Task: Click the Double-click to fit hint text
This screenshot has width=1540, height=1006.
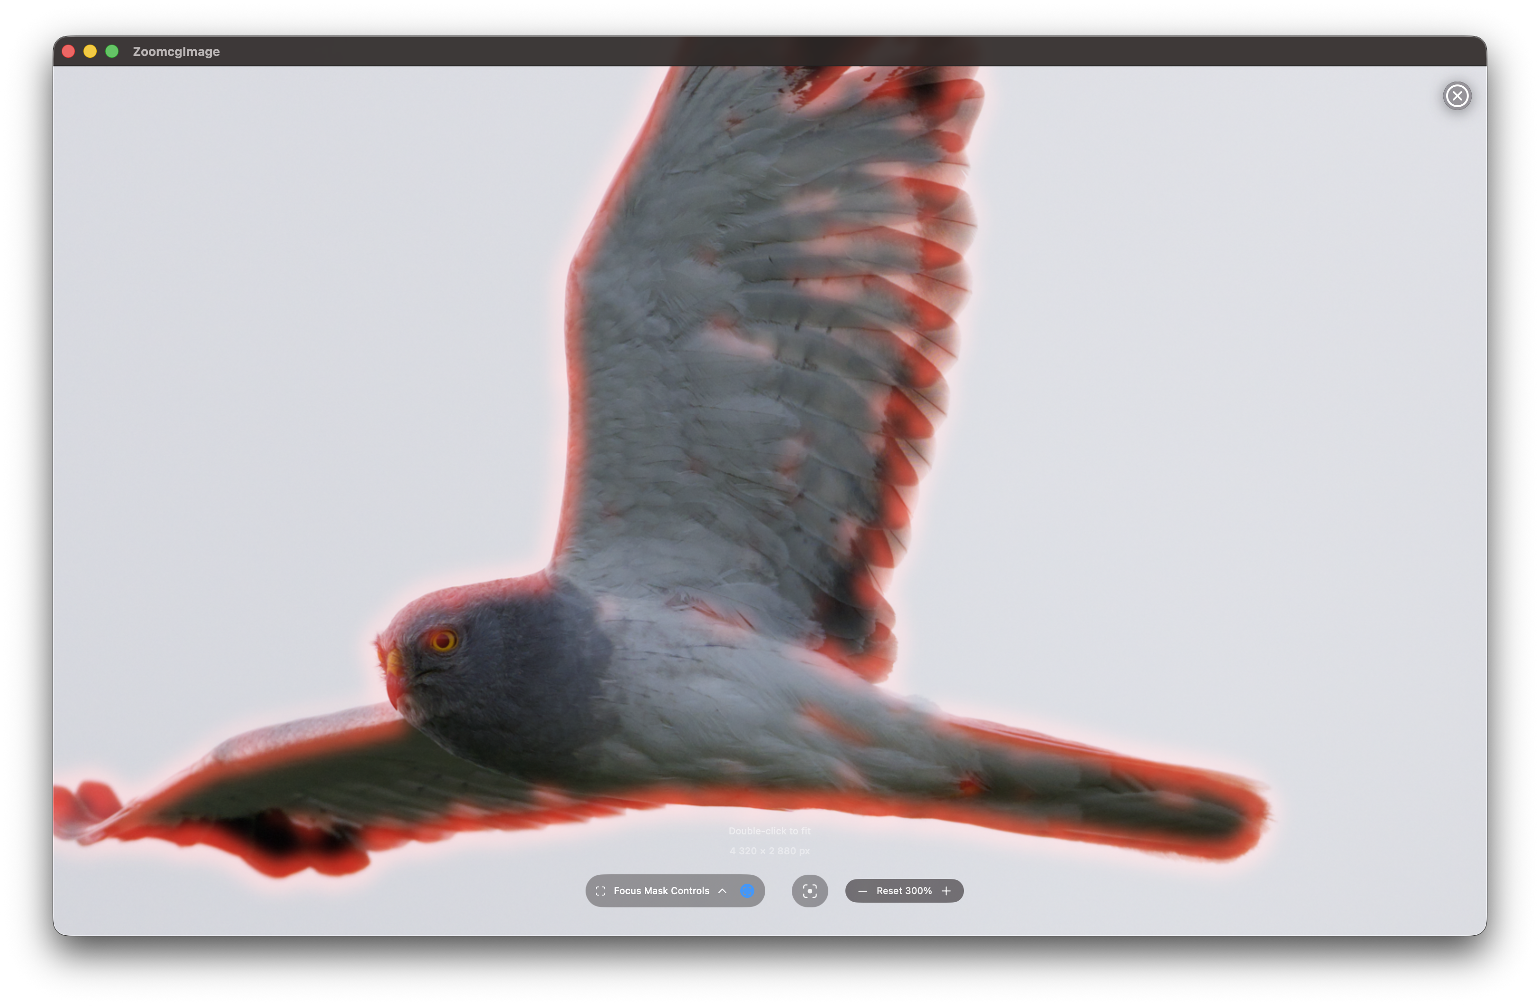Action: [770, 831]
